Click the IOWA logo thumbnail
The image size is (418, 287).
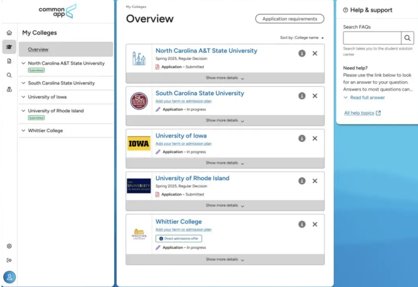click(x=139, y=143)
